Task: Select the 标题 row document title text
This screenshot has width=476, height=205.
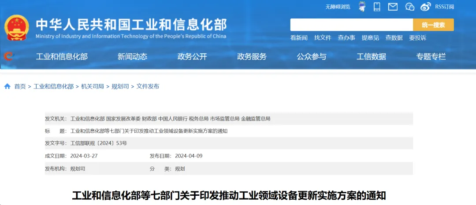Action: click(149, 131)
